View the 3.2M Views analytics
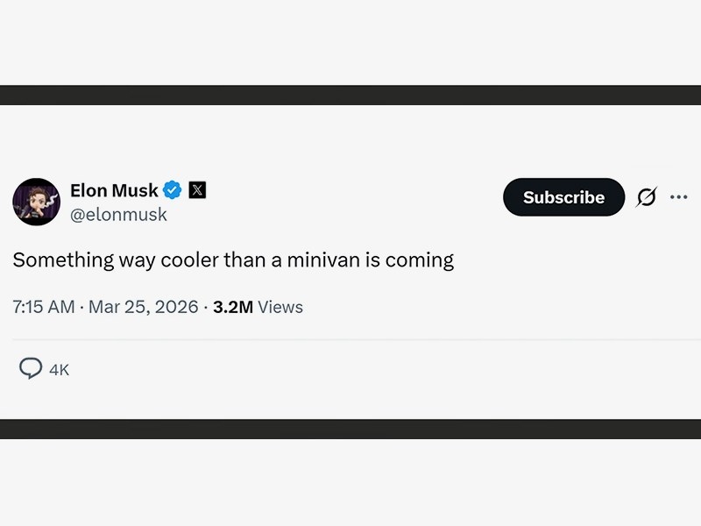701x526 pixels. (x=230, y=307)
